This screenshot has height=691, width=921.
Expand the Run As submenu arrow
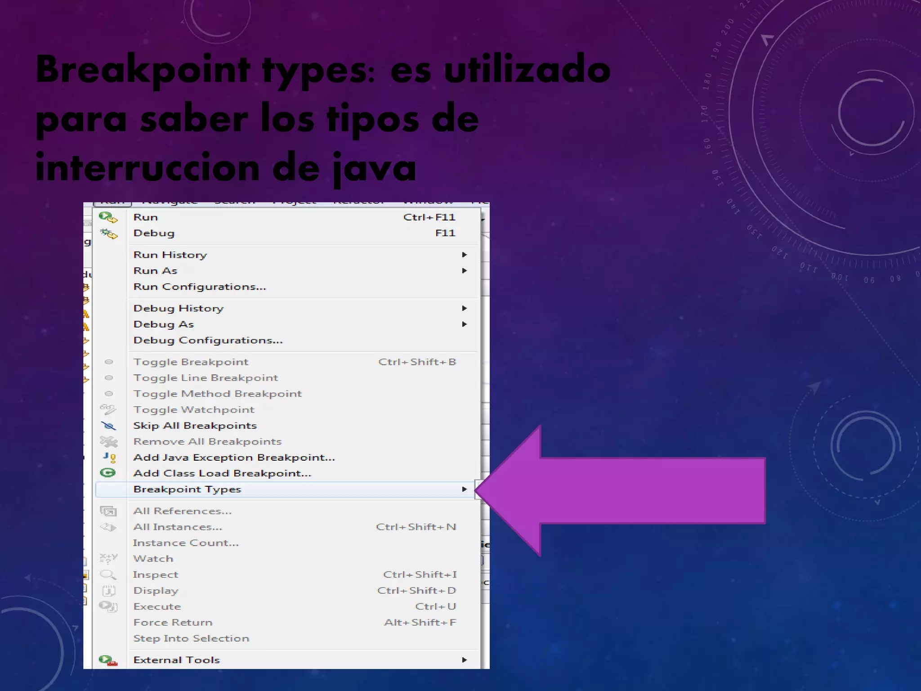click(465, 270)
